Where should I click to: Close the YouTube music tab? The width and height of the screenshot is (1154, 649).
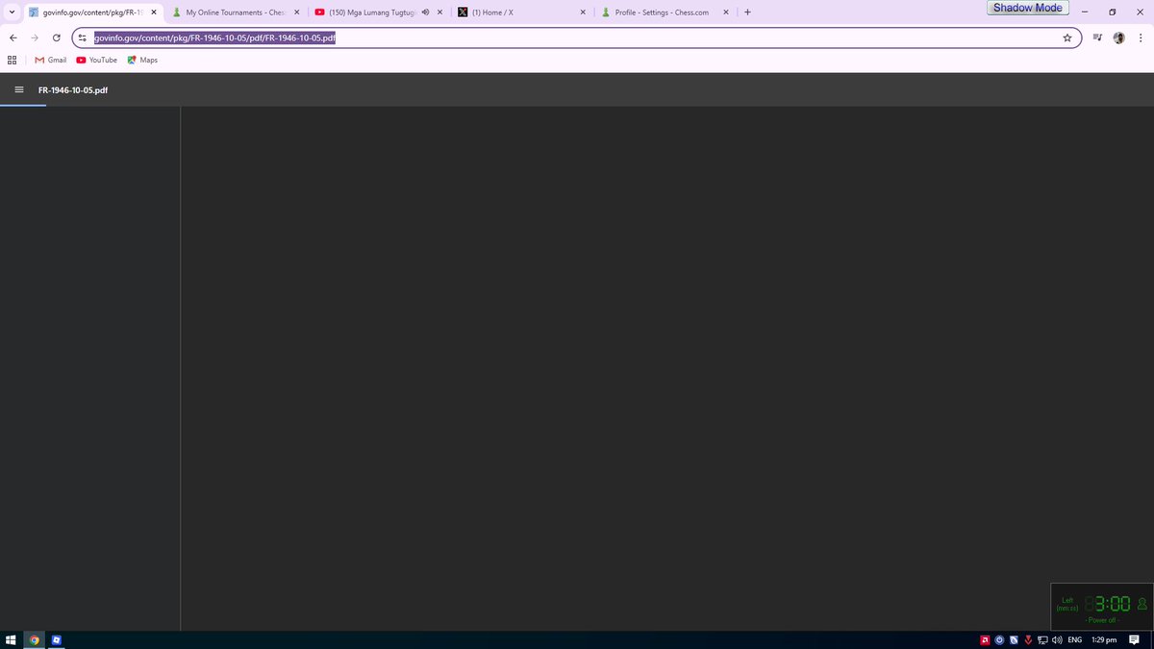(x=439, y=12)
